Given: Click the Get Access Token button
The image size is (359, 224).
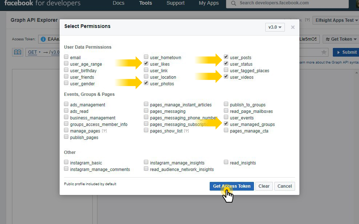Looking at the screenshot, I should click(231, 186).
